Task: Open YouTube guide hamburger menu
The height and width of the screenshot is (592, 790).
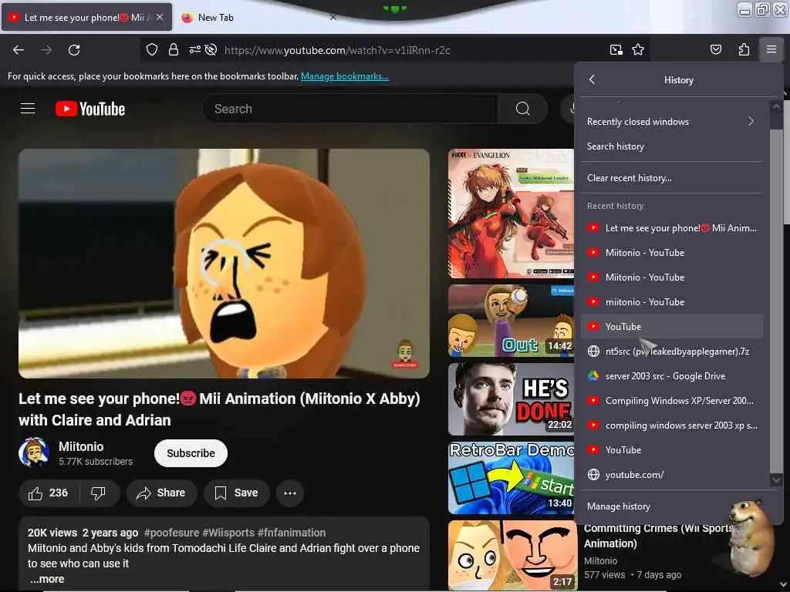Action: click(x=28, y=108)
